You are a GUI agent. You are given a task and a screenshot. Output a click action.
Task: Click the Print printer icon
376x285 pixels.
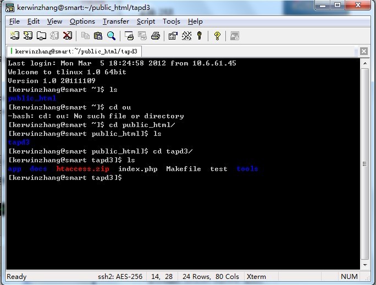point(156,36)
